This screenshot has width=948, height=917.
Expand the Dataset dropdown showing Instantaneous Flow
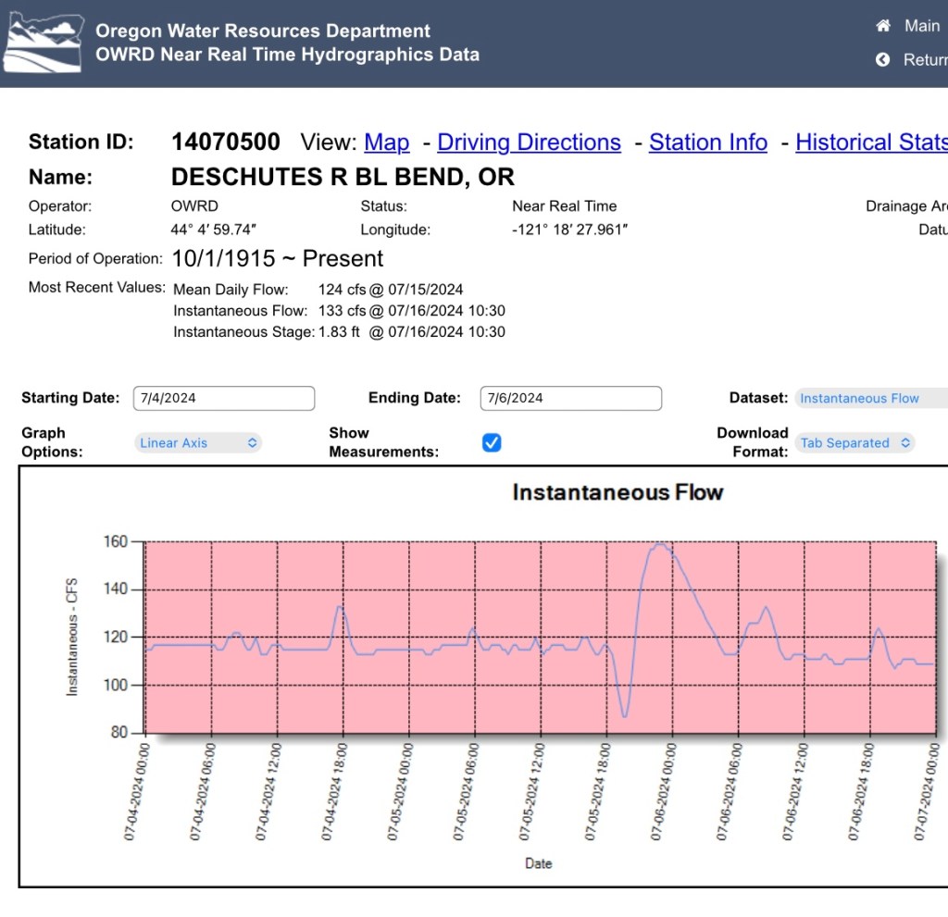click(x=870, y=399)
